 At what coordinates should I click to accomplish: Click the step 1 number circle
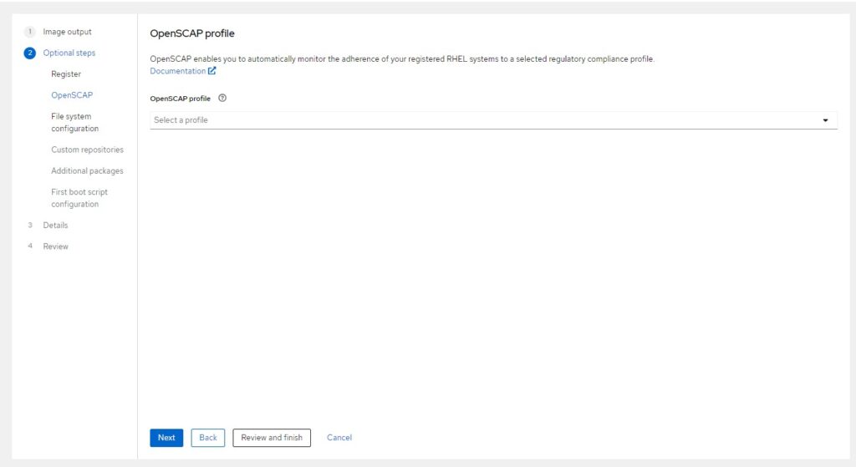[30, 32]
